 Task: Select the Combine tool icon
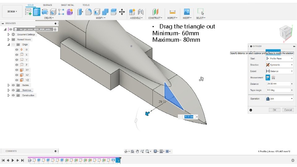pyautogui.click(x=105, y=12)
